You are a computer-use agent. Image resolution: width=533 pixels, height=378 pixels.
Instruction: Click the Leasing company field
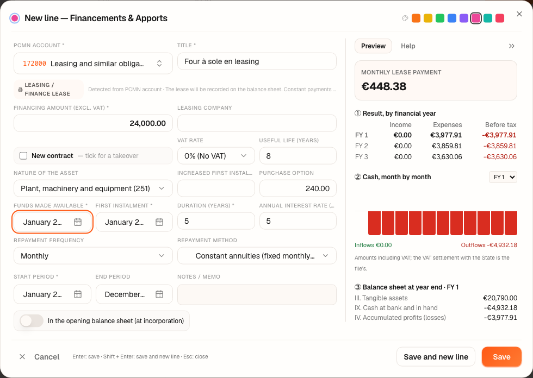tap(257, 123)
